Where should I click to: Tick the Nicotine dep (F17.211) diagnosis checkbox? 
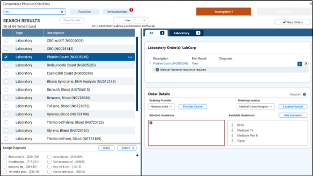click(5, 162)
